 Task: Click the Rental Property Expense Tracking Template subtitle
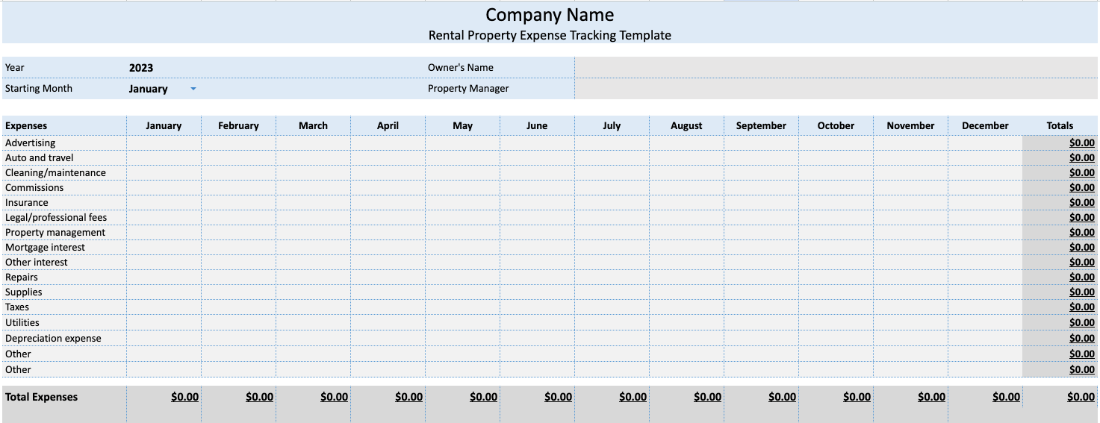tap(550, 35)
